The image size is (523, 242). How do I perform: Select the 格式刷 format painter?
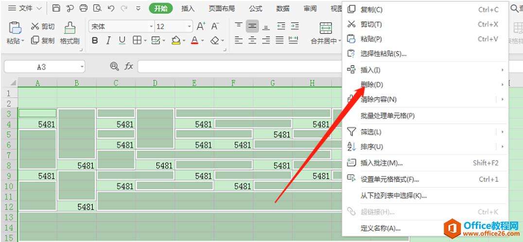[x=70, y=34]
